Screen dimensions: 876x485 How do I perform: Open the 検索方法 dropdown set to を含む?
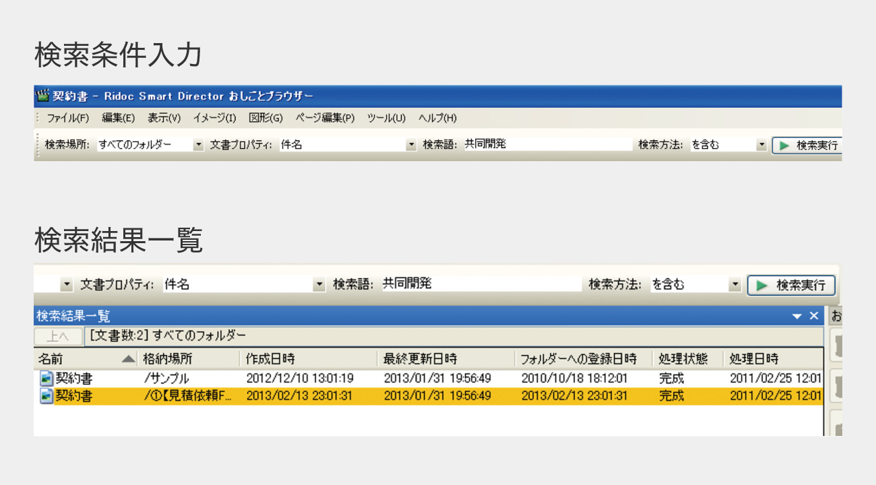pyautogui.click(x=761, y=144)
